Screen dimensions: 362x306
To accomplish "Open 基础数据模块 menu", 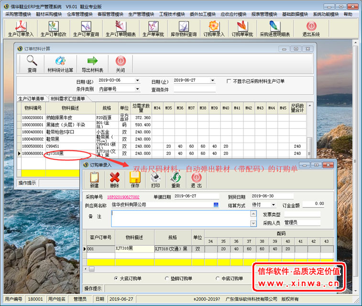I will click(x=295, y=14).
